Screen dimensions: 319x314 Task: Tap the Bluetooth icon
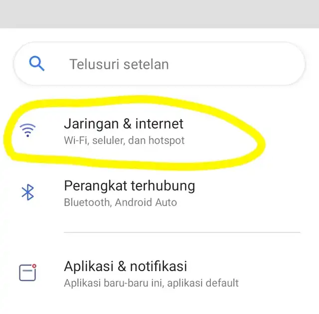28,192
